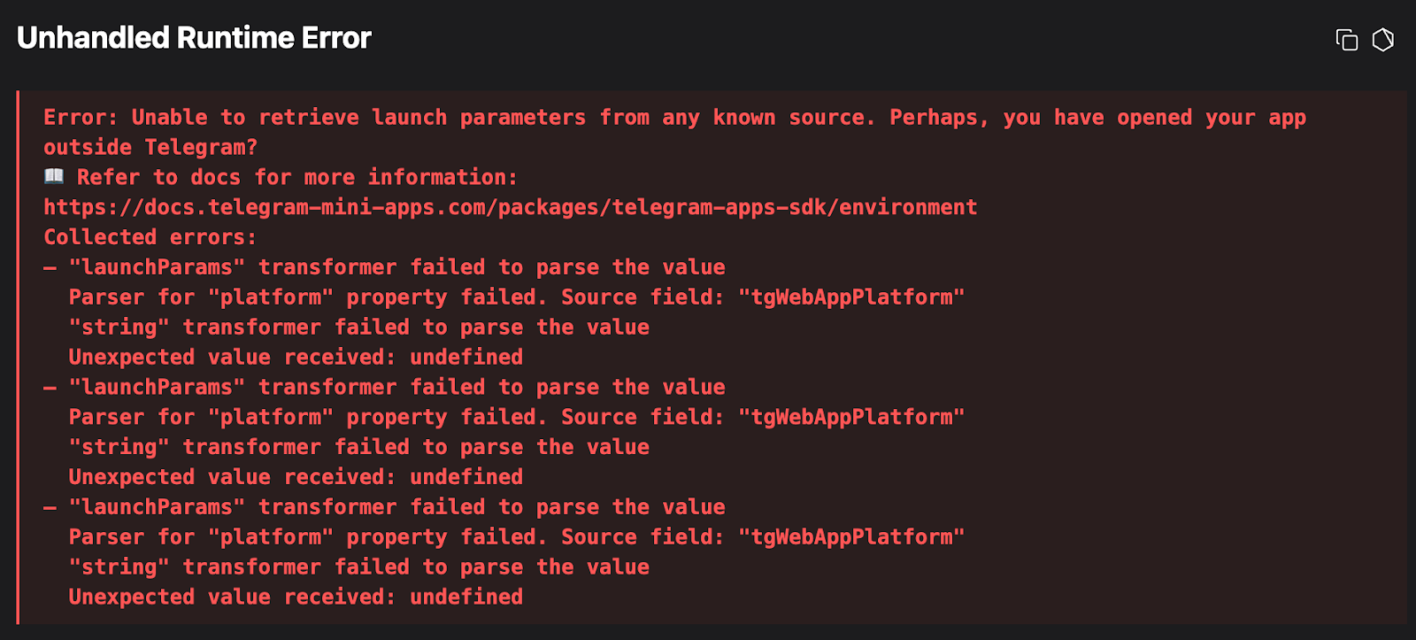
Task: Select the third "launchParams" transformer failed line
Action: coord(396,507)
